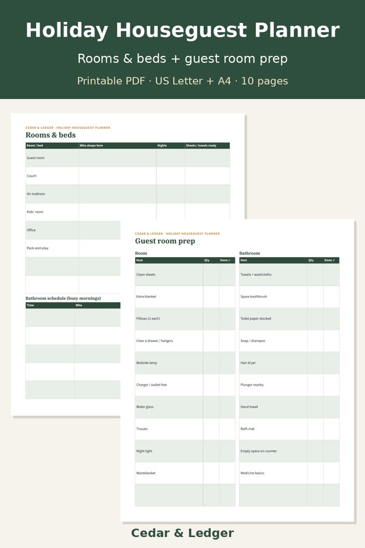Viewport: 365px width, 548px height.
Task: Open the Guest room prep page preview
Action: coord(237,370)
